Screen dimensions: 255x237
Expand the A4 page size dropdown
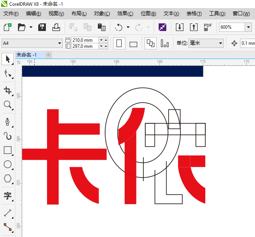pyautogui.click(x=60, y=43)
